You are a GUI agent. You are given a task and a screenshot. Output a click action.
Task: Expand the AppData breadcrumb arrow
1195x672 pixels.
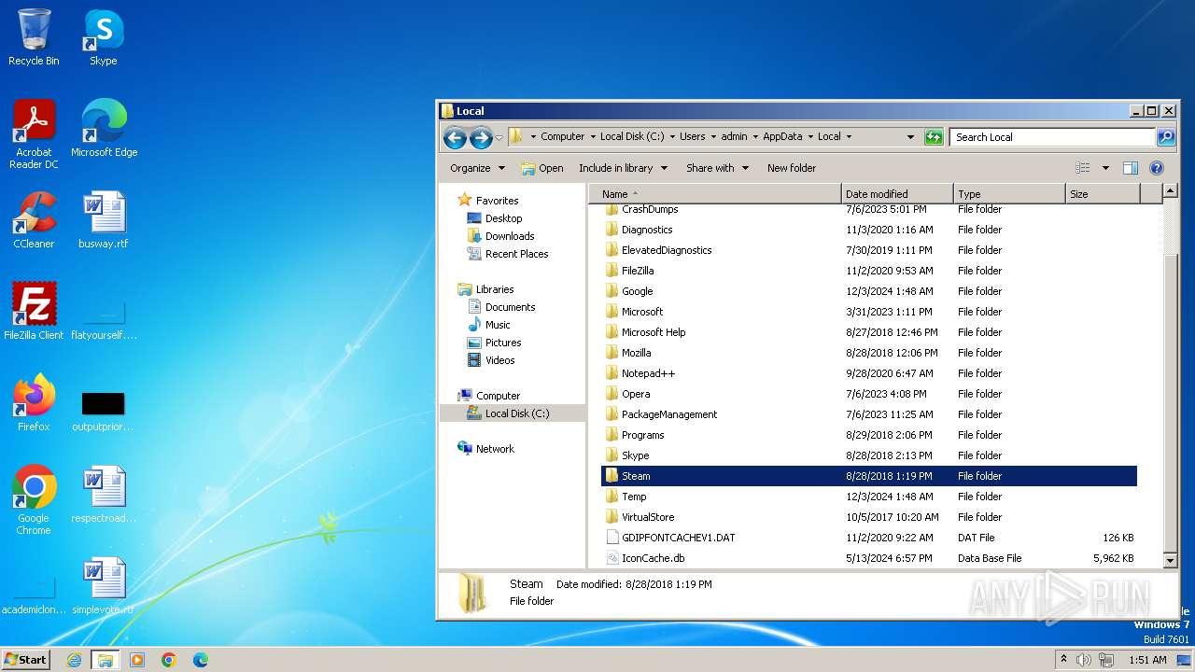pyautogui.click(x=809, y=136)
